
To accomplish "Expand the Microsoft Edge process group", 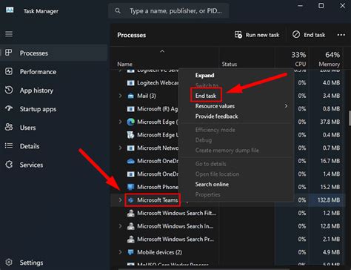I will 120,122.
